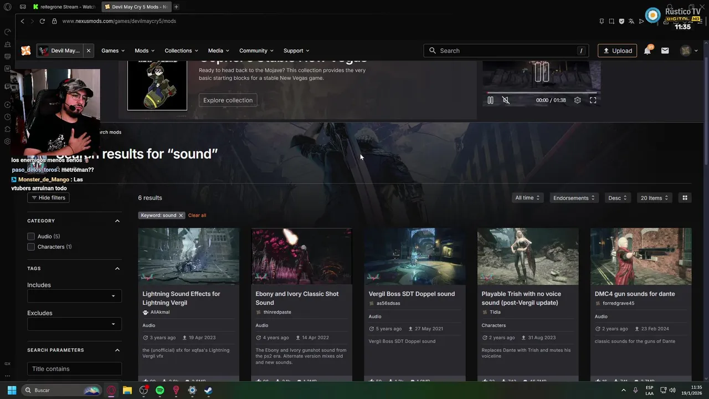The width and height of the screenshot is (709, 399).
Task: Check the Characters category checkbox
Action: tap(31, 247)
